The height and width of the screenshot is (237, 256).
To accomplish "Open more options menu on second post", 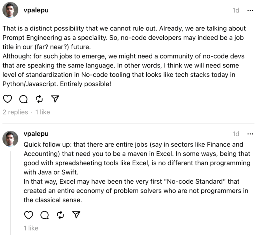I will point(250,134).
